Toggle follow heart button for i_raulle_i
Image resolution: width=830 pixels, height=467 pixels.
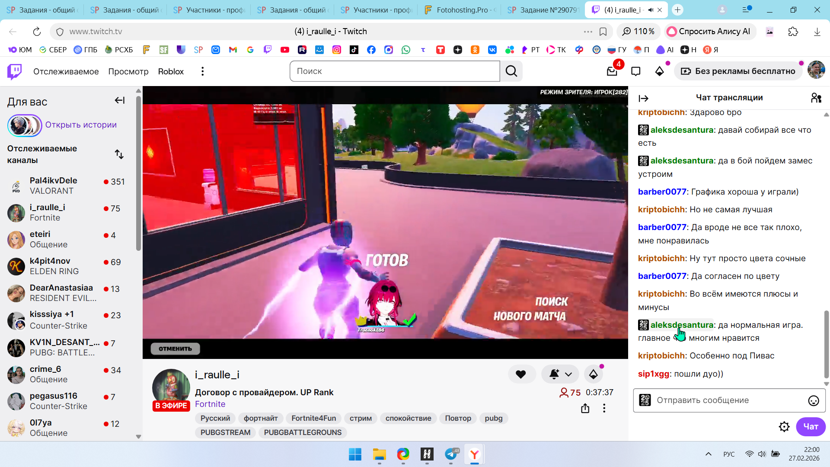(521, 374)
